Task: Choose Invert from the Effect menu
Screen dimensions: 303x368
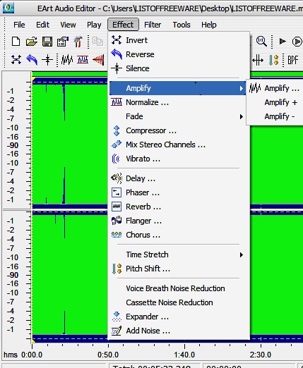Action: (178, 40)
